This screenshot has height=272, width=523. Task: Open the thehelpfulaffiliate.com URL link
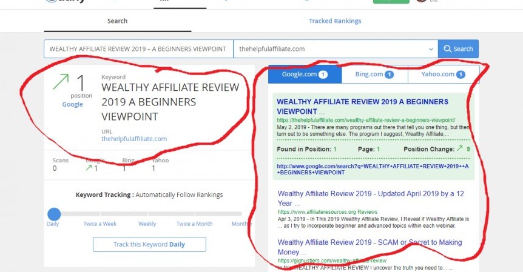(x=134, y=139)
